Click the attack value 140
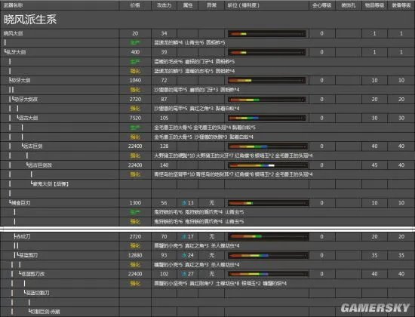 pyautogui.click(x=164, y=165)
